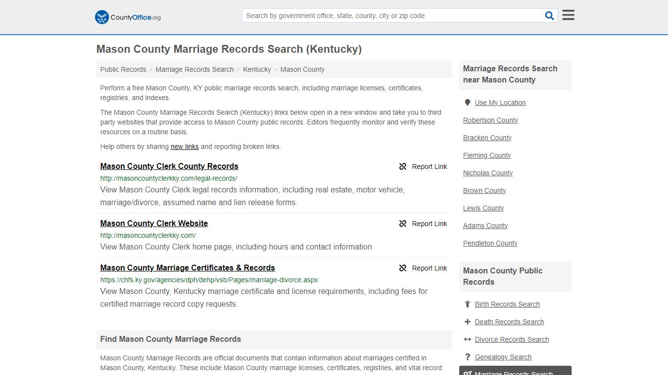The image size is (668, 375).
Task: Click broken-link icon beside Mason County Clerk Website
Action: tap(402, 224)
